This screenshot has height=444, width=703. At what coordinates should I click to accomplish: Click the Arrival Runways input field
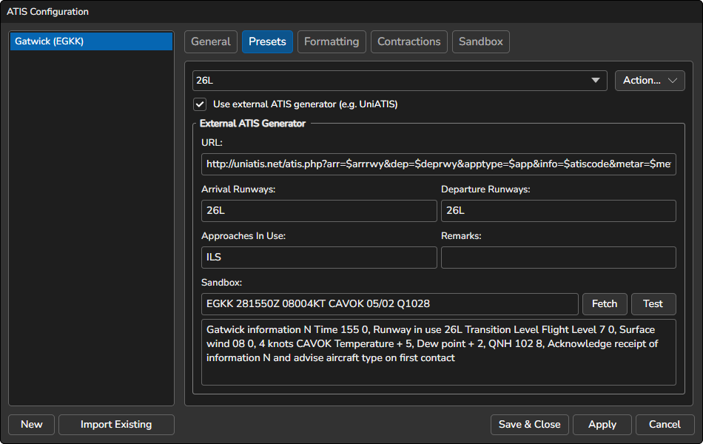319,211
